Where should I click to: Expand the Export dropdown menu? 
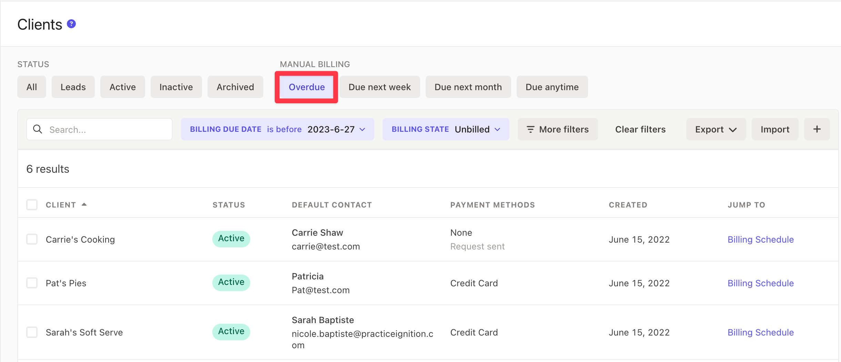tap(716, 129)
